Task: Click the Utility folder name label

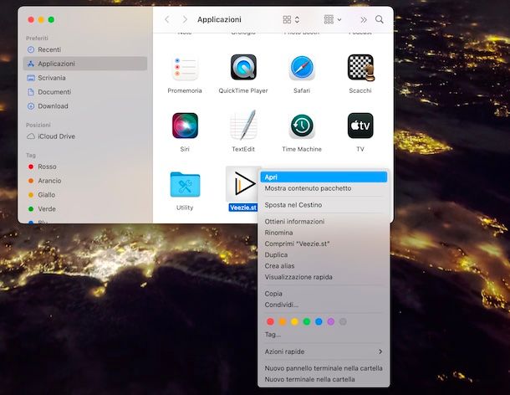Action: (185, 208)
